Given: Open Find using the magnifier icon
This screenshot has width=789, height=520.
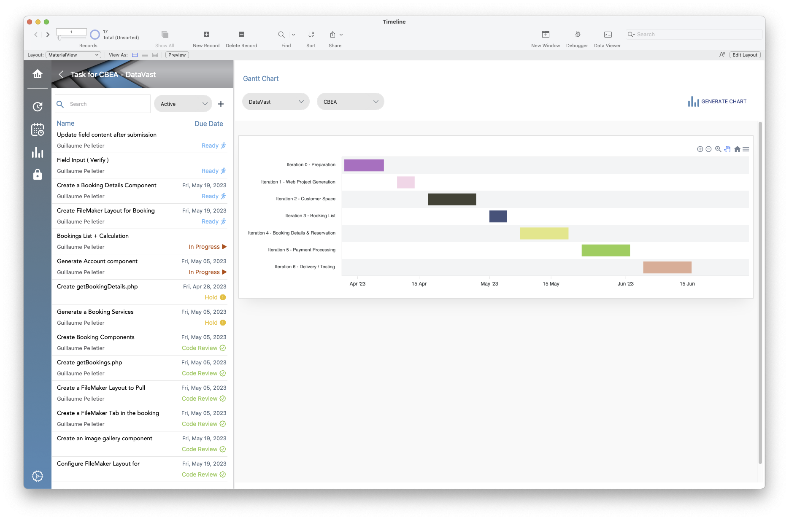Looking at the screenshot, I should coord(281,35).
